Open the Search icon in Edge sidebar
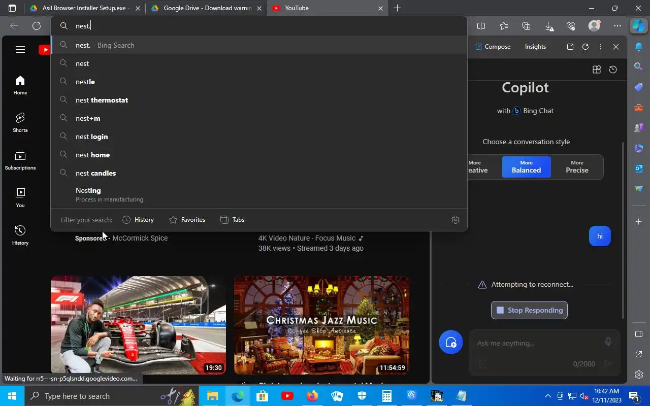Screen dimensions: 650x406 639,66
